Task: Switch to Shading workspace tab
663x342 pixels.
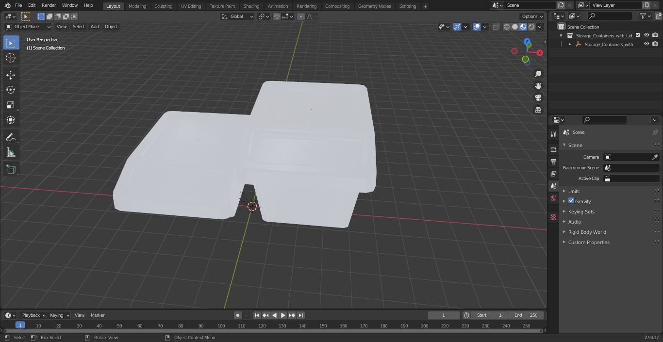Action: coord(251,6)
